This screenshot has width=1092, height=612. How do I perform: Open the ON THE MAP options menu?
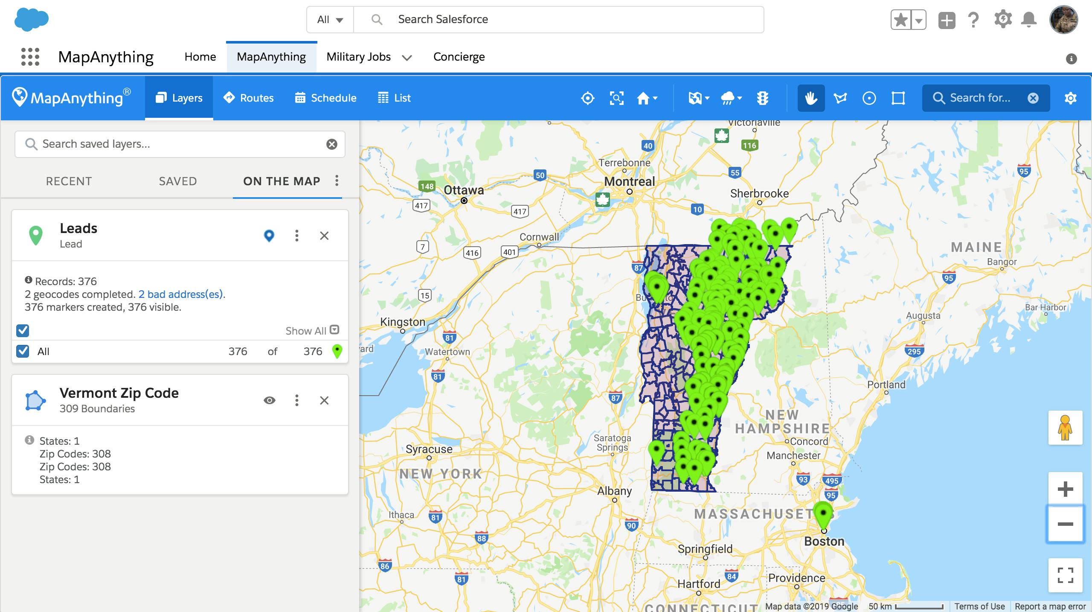coord(337,181)
